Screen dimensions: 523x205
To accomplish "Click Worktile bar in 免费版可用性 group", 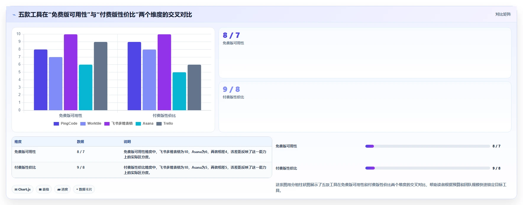I will click(x=56, y=84).
